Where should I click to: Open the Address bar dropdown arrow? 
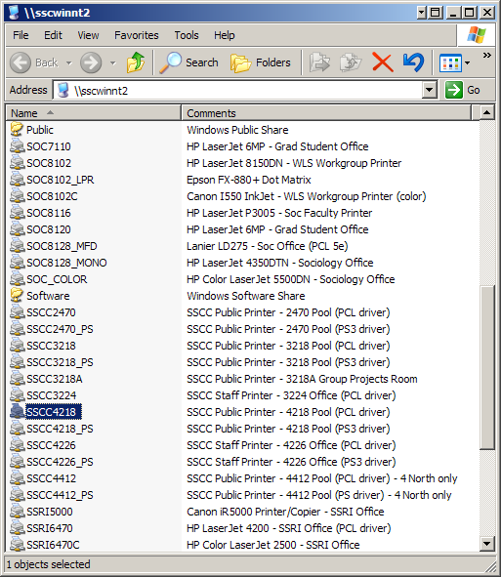tap(429, 90)
